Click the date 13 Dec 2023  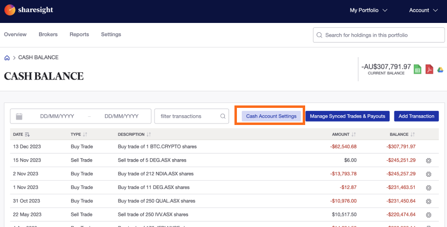pos(27,146)
